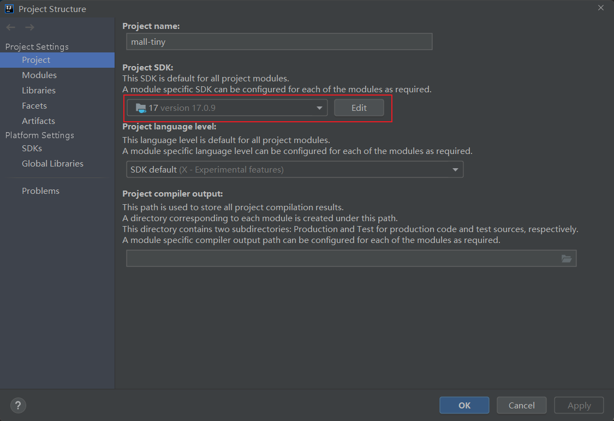614x421 pixels.
Task: Click the JDK folder icon in SDK selector
Action: (x=141, y=108)
